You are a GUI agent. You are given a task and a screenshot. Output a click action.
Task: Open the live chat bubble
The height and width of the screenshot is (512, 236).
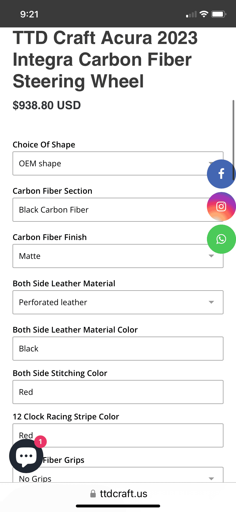click(x=26, y=456)
